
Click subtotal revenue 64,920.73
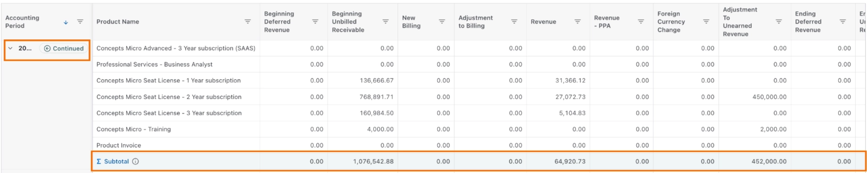tap(570, 162)
